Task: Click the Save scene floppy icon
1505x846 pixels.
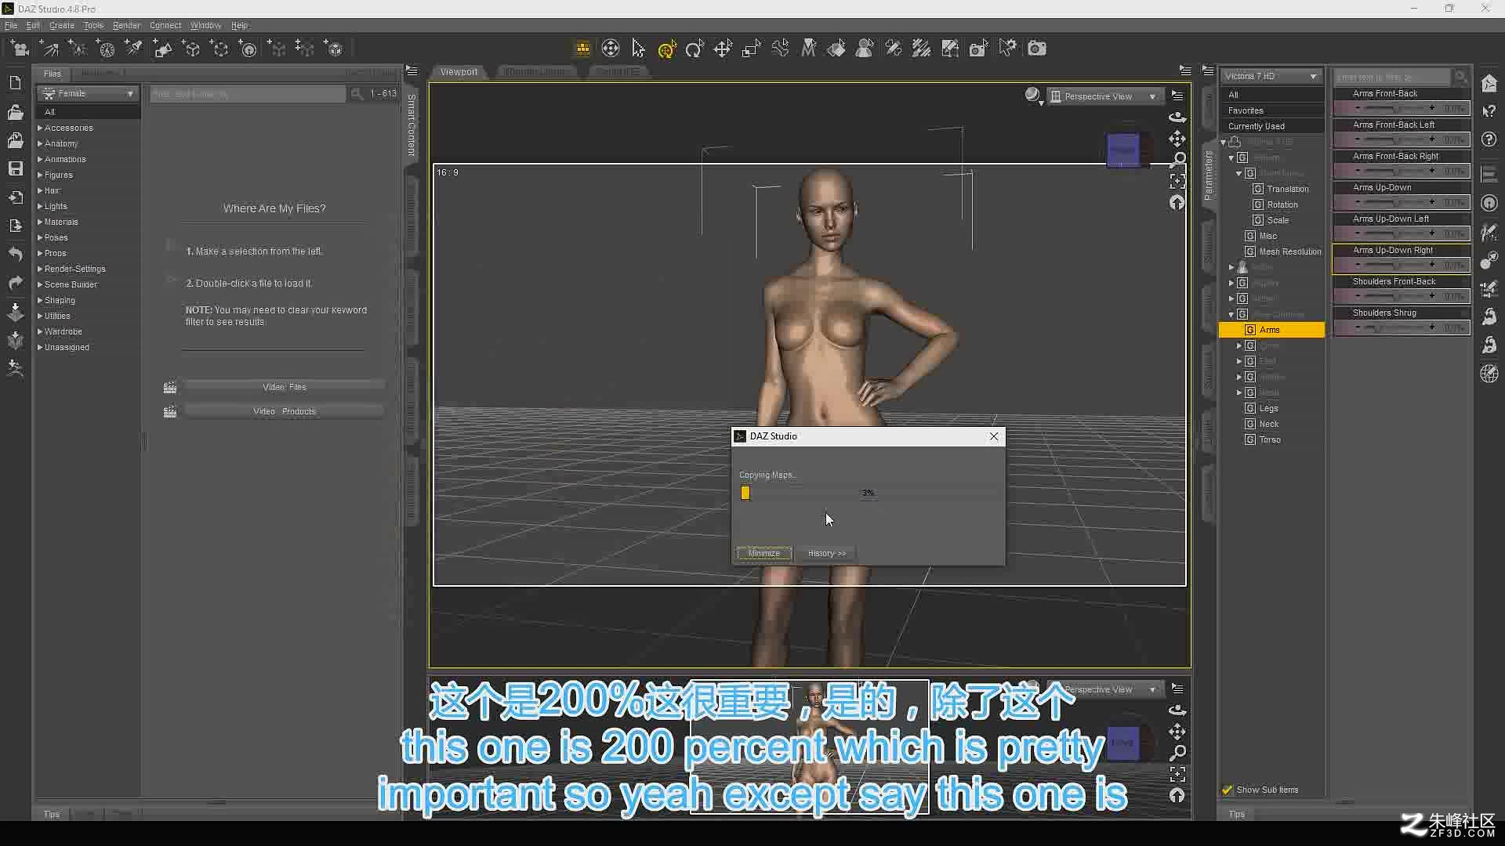Action: [x=15, y=168]
